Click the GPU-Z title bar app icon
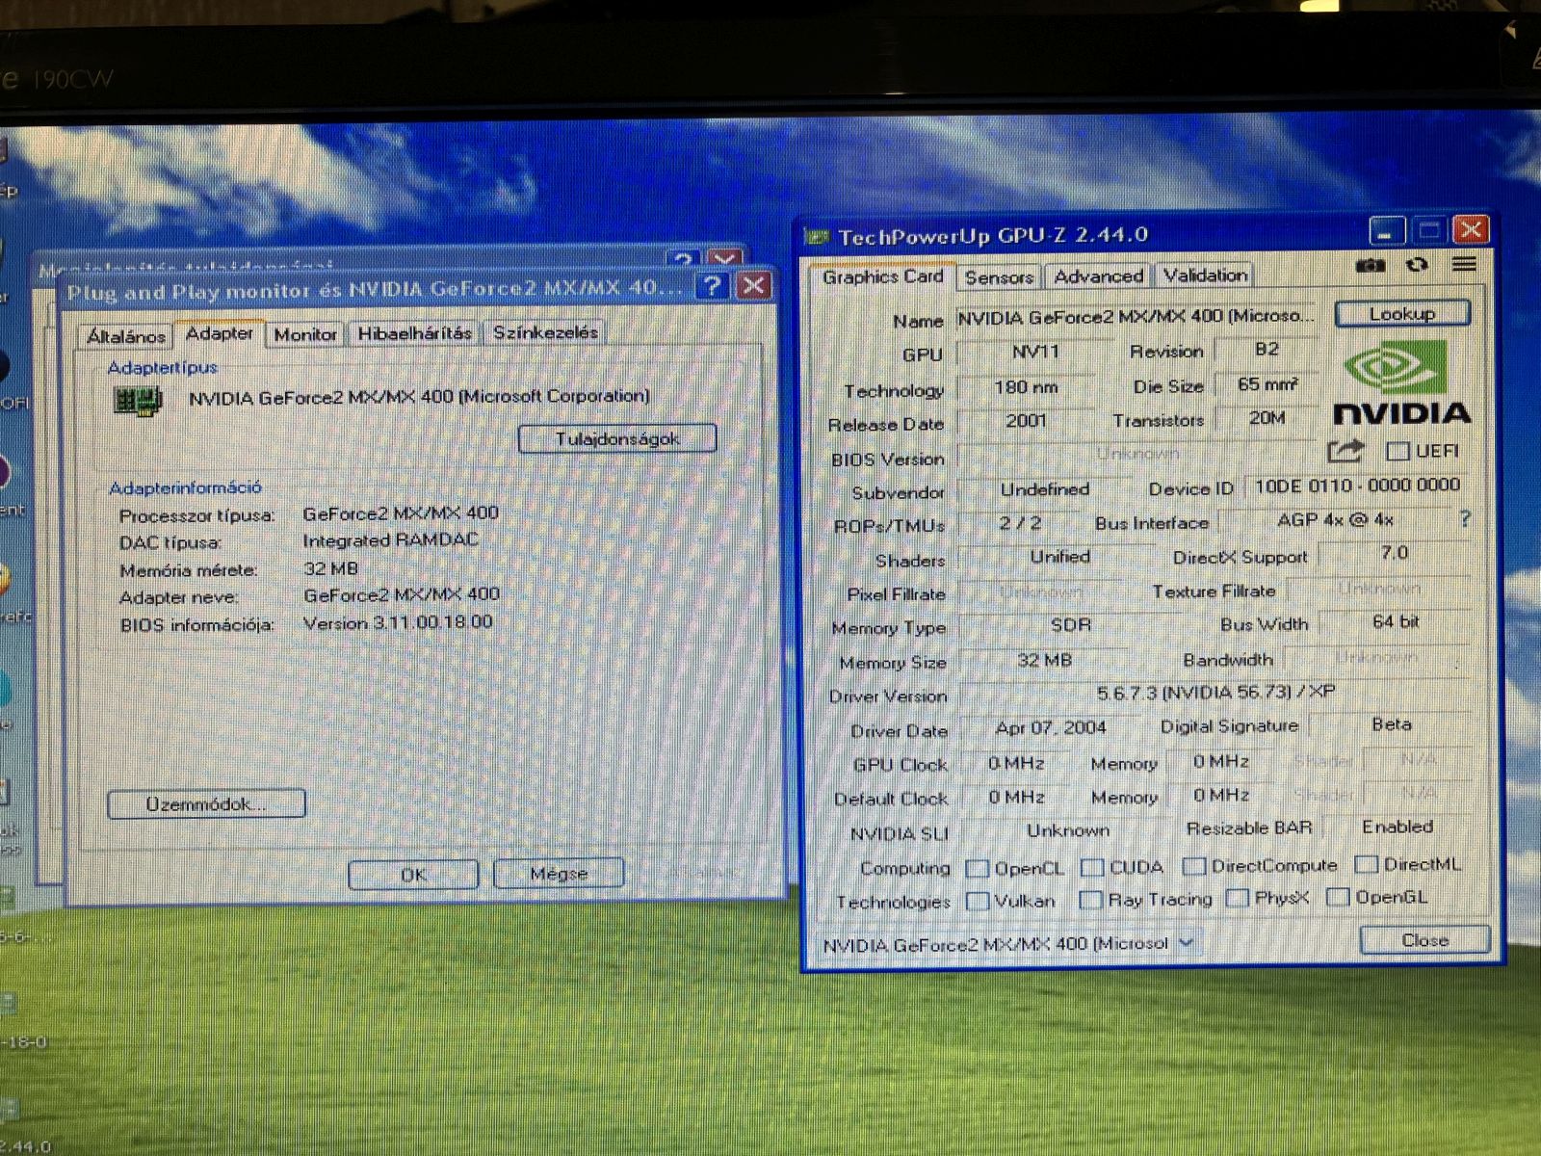 click(818, 235)
